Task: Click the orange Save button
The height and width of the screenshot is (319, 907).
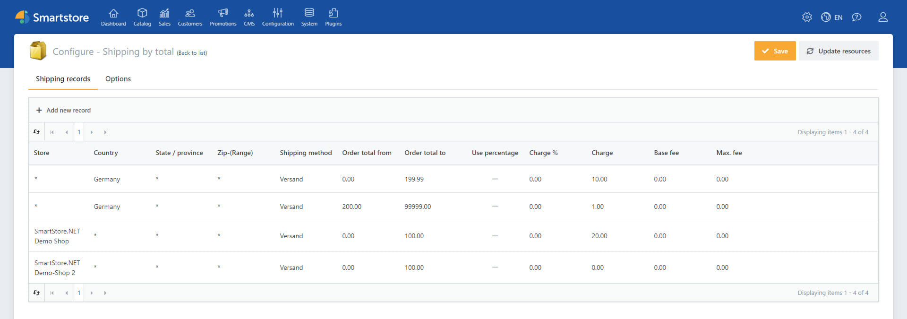Action: (x=775, y=51)
